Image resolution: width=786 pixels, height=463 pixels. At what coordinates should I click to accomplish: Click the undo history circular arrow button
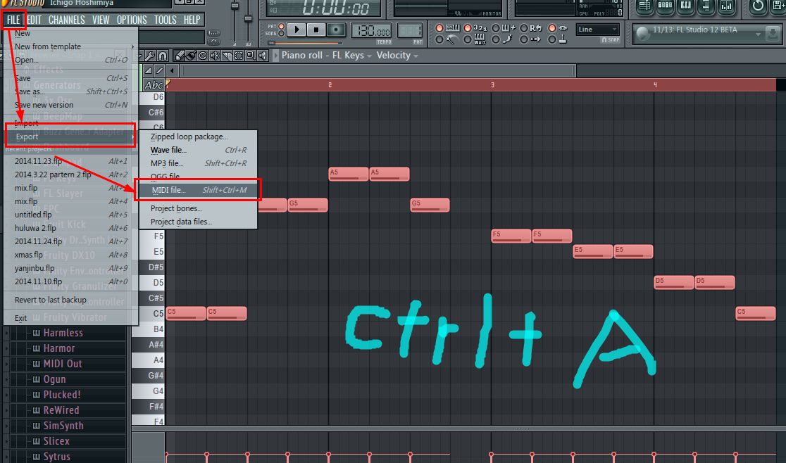coord(758,6)
